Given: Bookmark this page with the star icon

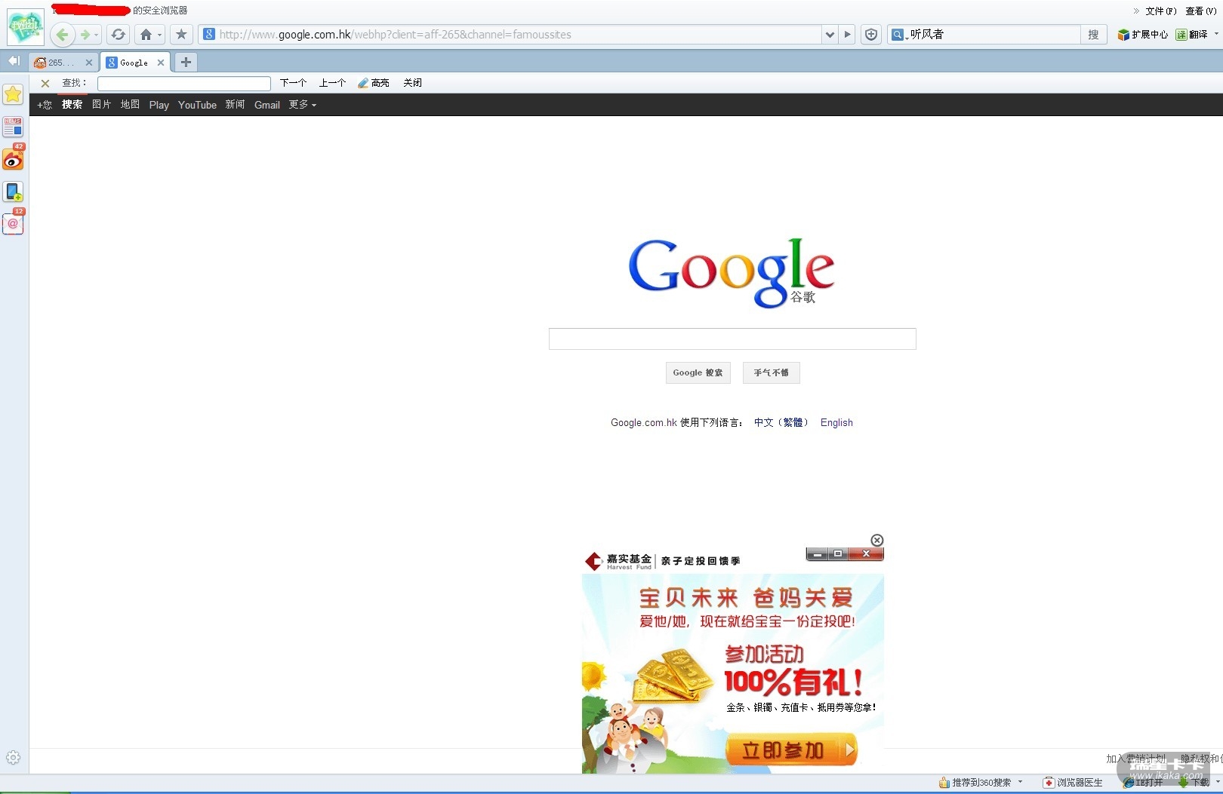Looking at the screenshot, I should [181, 35].
